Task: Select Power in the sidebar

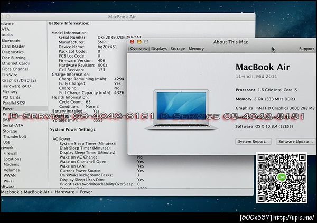Action: [x=8, y=108]
